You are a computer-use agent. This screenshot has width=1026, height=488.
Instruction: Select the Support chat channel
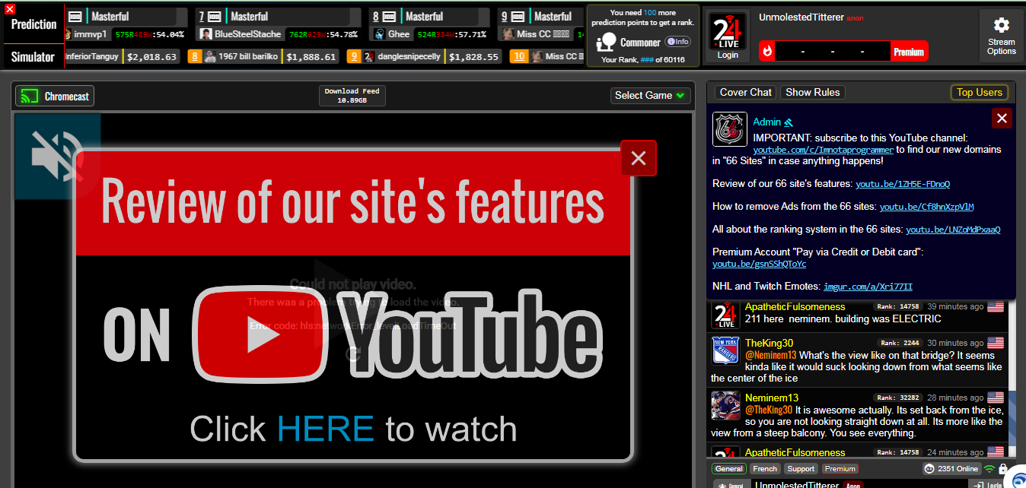pyautogui.click(x=801, y=469)
